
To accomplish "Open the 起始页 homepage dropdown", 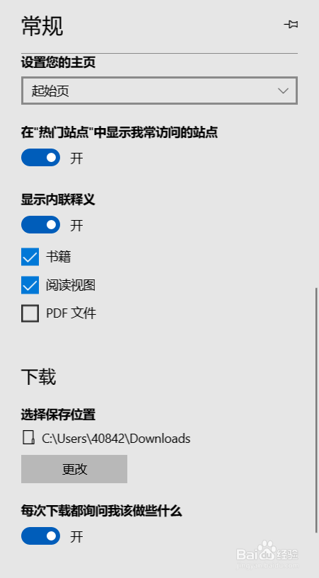I will coord(159,91).
